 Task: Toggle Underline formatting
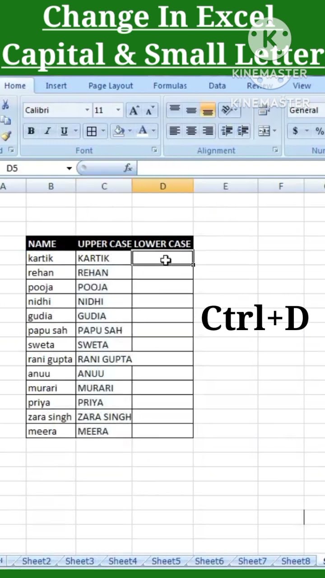(64, 131)
